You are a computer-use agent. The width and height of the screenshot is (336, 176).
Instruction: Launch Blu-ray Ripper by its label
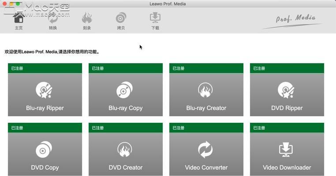click(x=45, y=108)
